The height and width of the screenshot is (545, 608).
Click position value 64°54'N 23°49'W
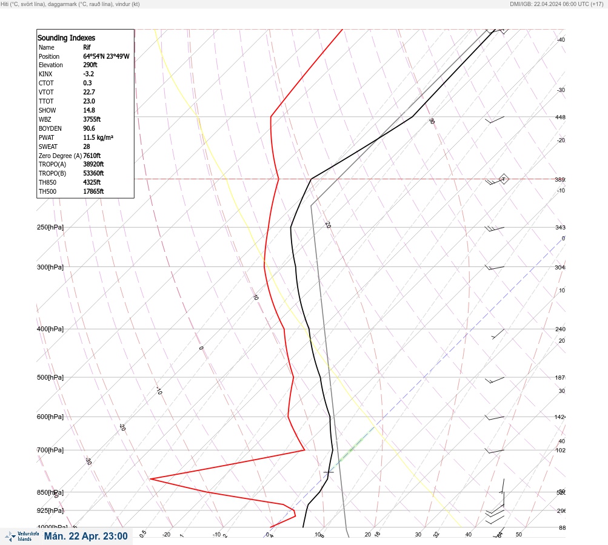[106, 56]
